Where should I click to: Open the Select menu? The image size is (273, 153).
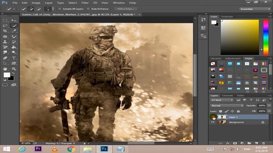pos(73,3)
